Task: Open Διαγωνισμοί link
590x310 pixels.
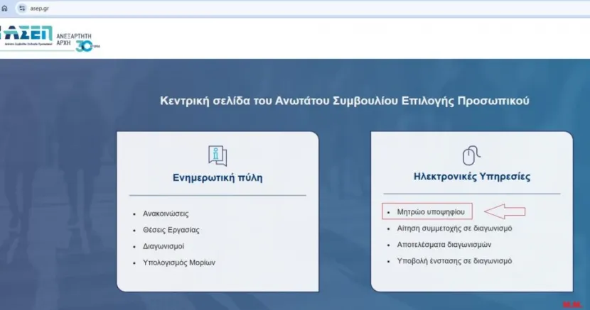Action: [163, 246]
